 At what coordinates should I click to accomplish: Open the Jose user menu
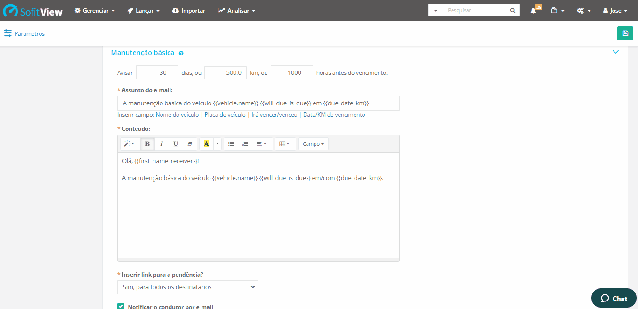615,10
